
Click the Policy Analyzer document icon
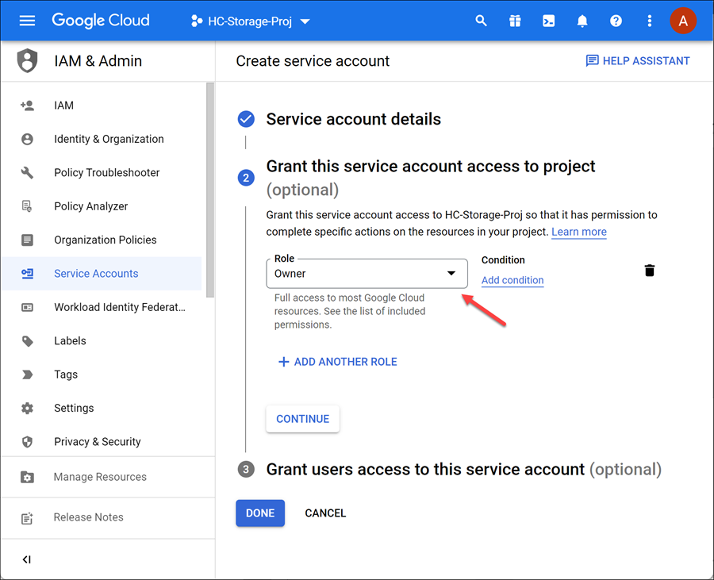pos(27,206)
